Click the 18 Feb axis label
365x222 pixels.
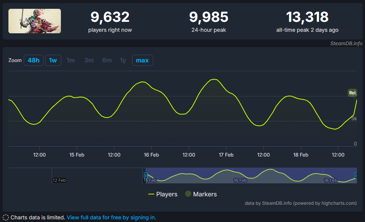pos(301,155)
